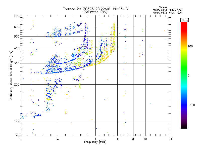Click the Tromsø date and time title
The height and width of the screenshot is (151, 201).
click(95, 9)
